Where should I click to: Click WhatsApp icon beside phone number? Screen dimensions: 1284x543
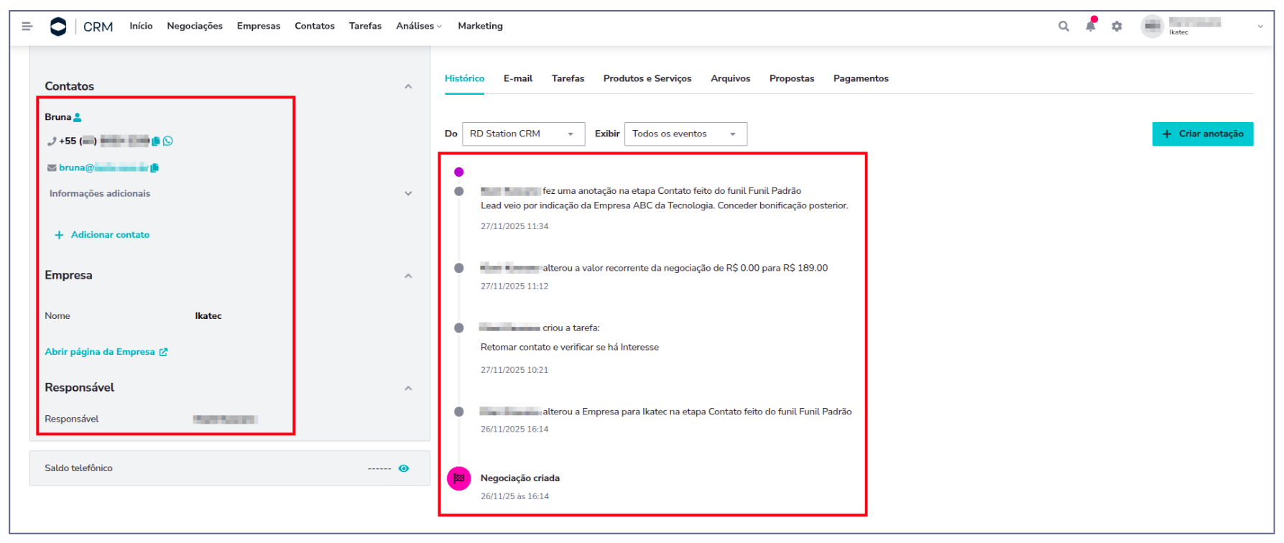click(x=168, y=141)
